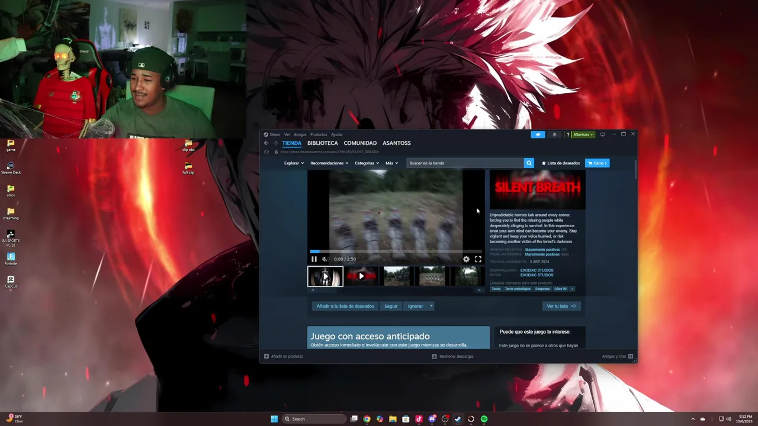758x426 pixels.
Task: Open streaming desktop folder
Action: pos(11,214)
